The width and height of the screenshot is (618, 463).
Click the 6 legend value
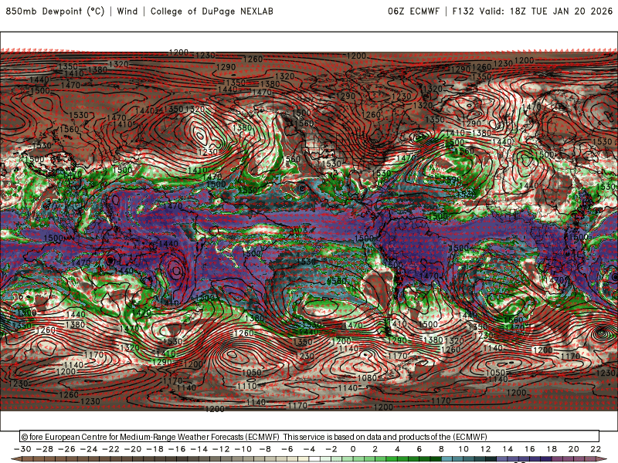[419, 449]
